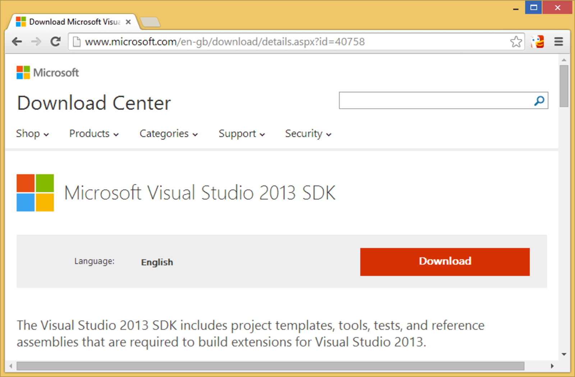Click the scroll up arrow on the vertical scrollbar
Screen dimensions: 575x377
564,60
